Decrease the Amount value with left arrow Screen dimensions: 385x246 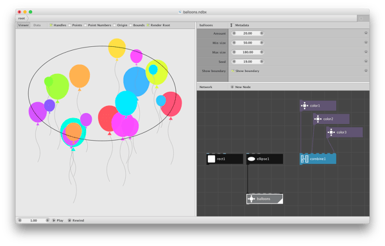234,33
